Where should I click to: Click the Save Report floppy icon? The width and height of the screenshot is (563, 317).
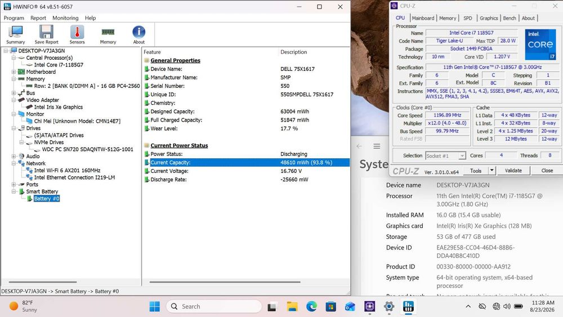(x=46, y=35)
